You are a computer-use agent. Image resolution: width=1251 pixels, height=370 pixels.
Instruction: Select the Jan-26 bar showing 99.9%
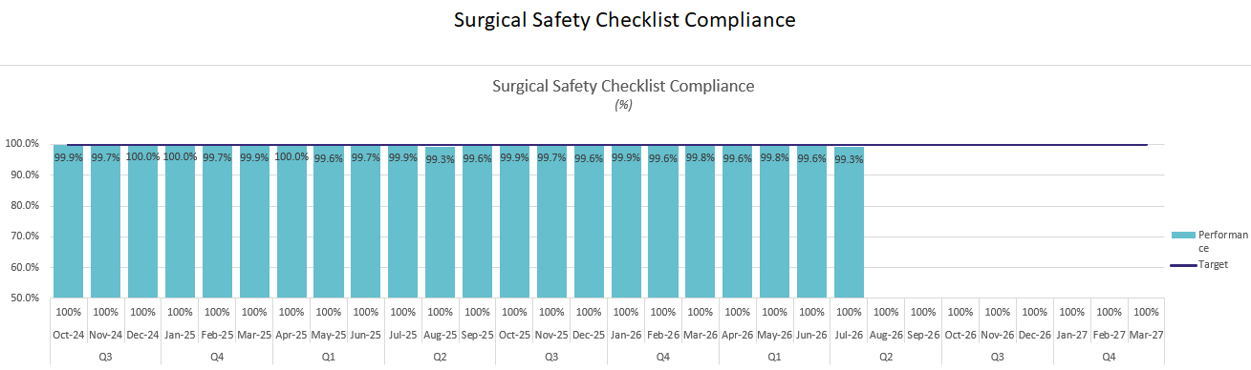click(626, 221)
